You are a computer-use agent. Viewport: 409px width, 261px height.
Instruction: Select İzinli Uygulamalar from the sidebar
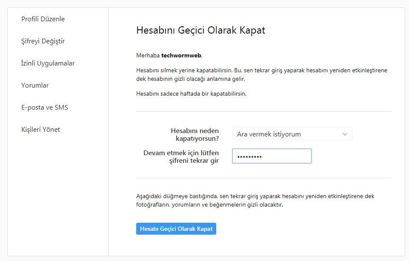coord(48,63)
